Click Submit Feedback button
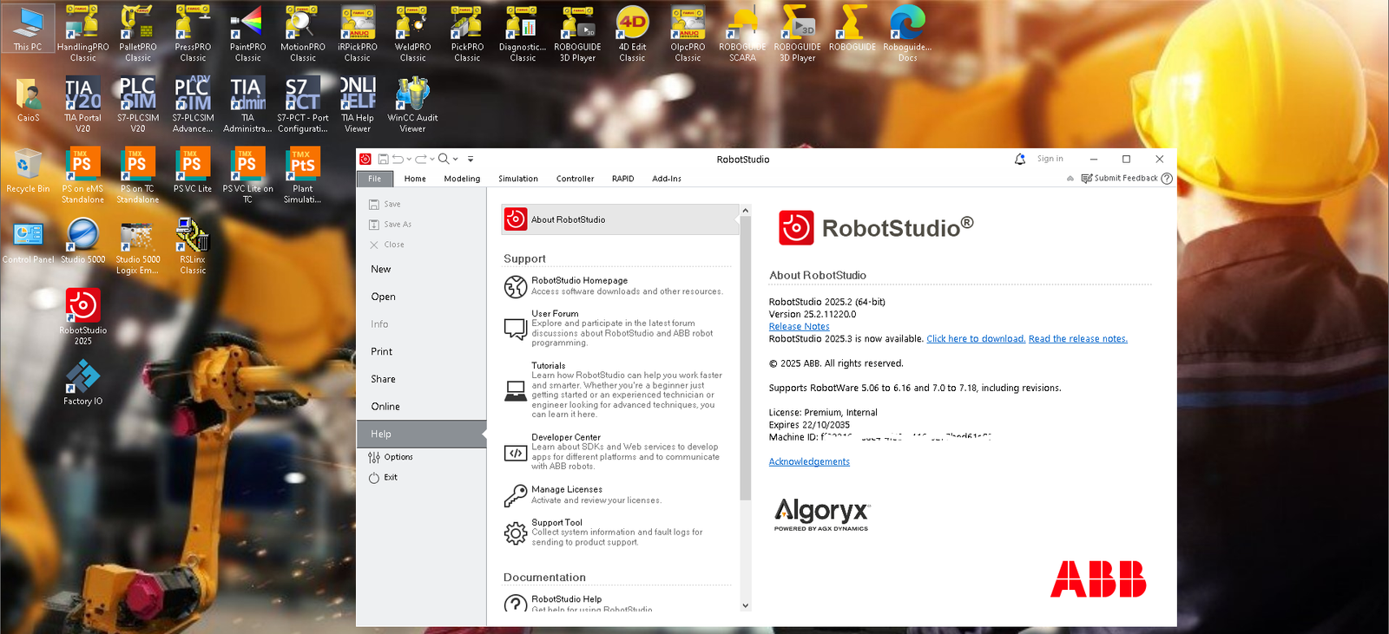The image size is (1389, 634). pos(1120,179)
